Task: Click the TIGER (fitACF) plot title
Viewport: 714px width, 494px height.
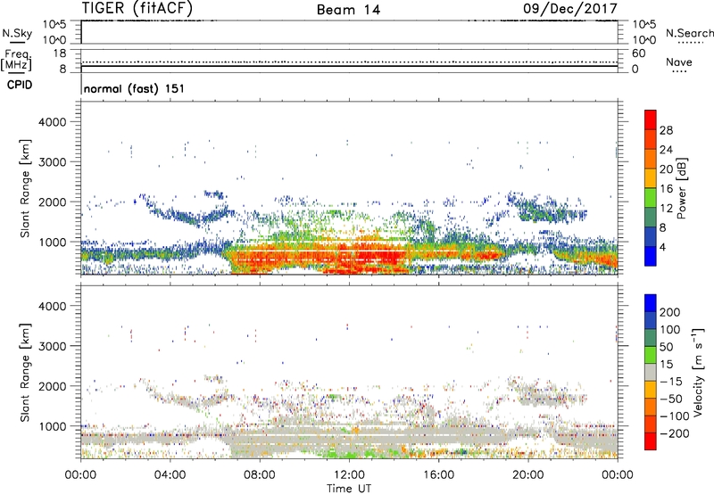Action: (137, 8)
